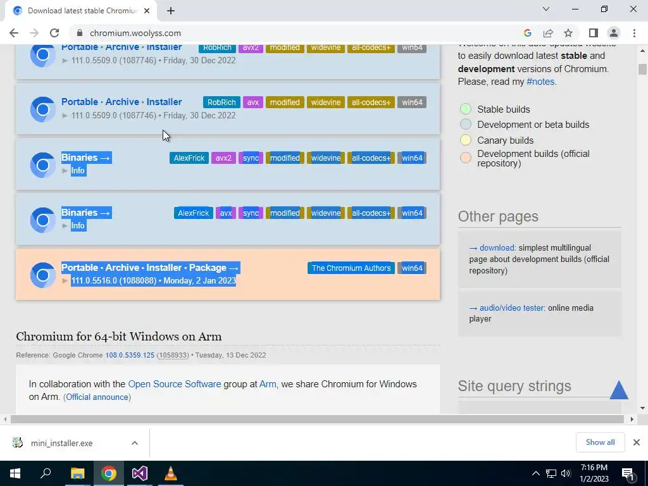Click the clock showing 7:16 PM
Viewport: 648px width, 486px height.
594,468
